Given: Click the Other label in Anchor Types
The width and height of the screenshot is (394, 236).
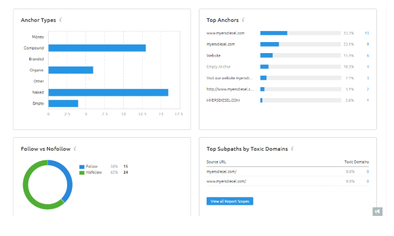Looking at the screenshot, I should [x=38, y=81].
